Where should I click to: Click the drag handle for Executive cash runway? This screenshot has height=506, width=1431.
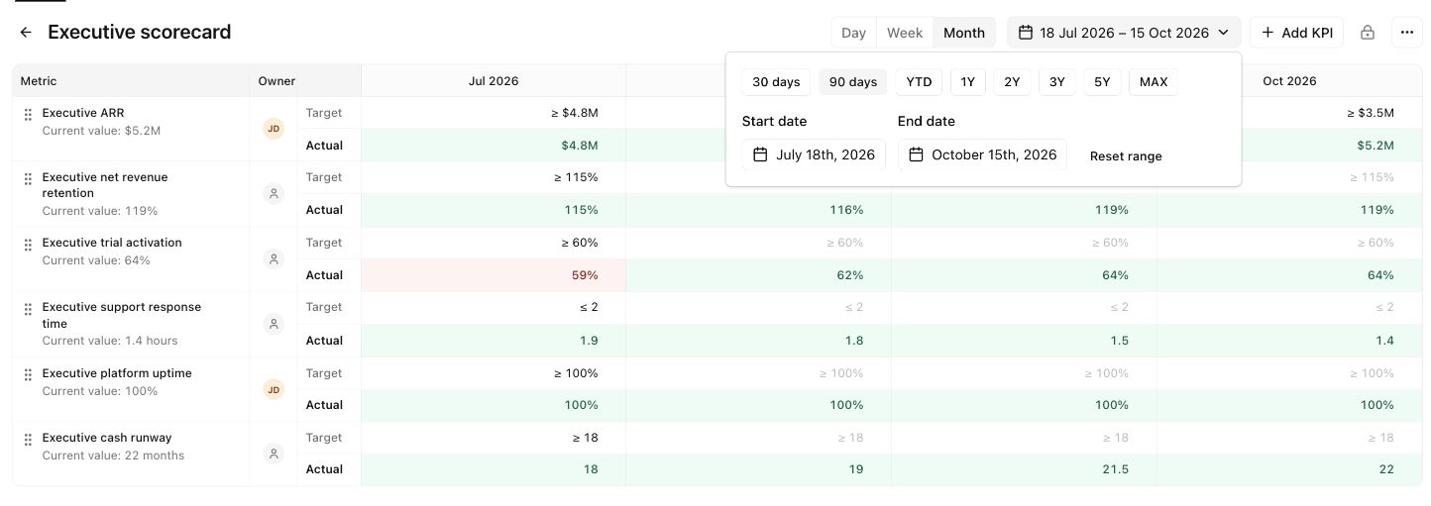click(x=28, y=440)
